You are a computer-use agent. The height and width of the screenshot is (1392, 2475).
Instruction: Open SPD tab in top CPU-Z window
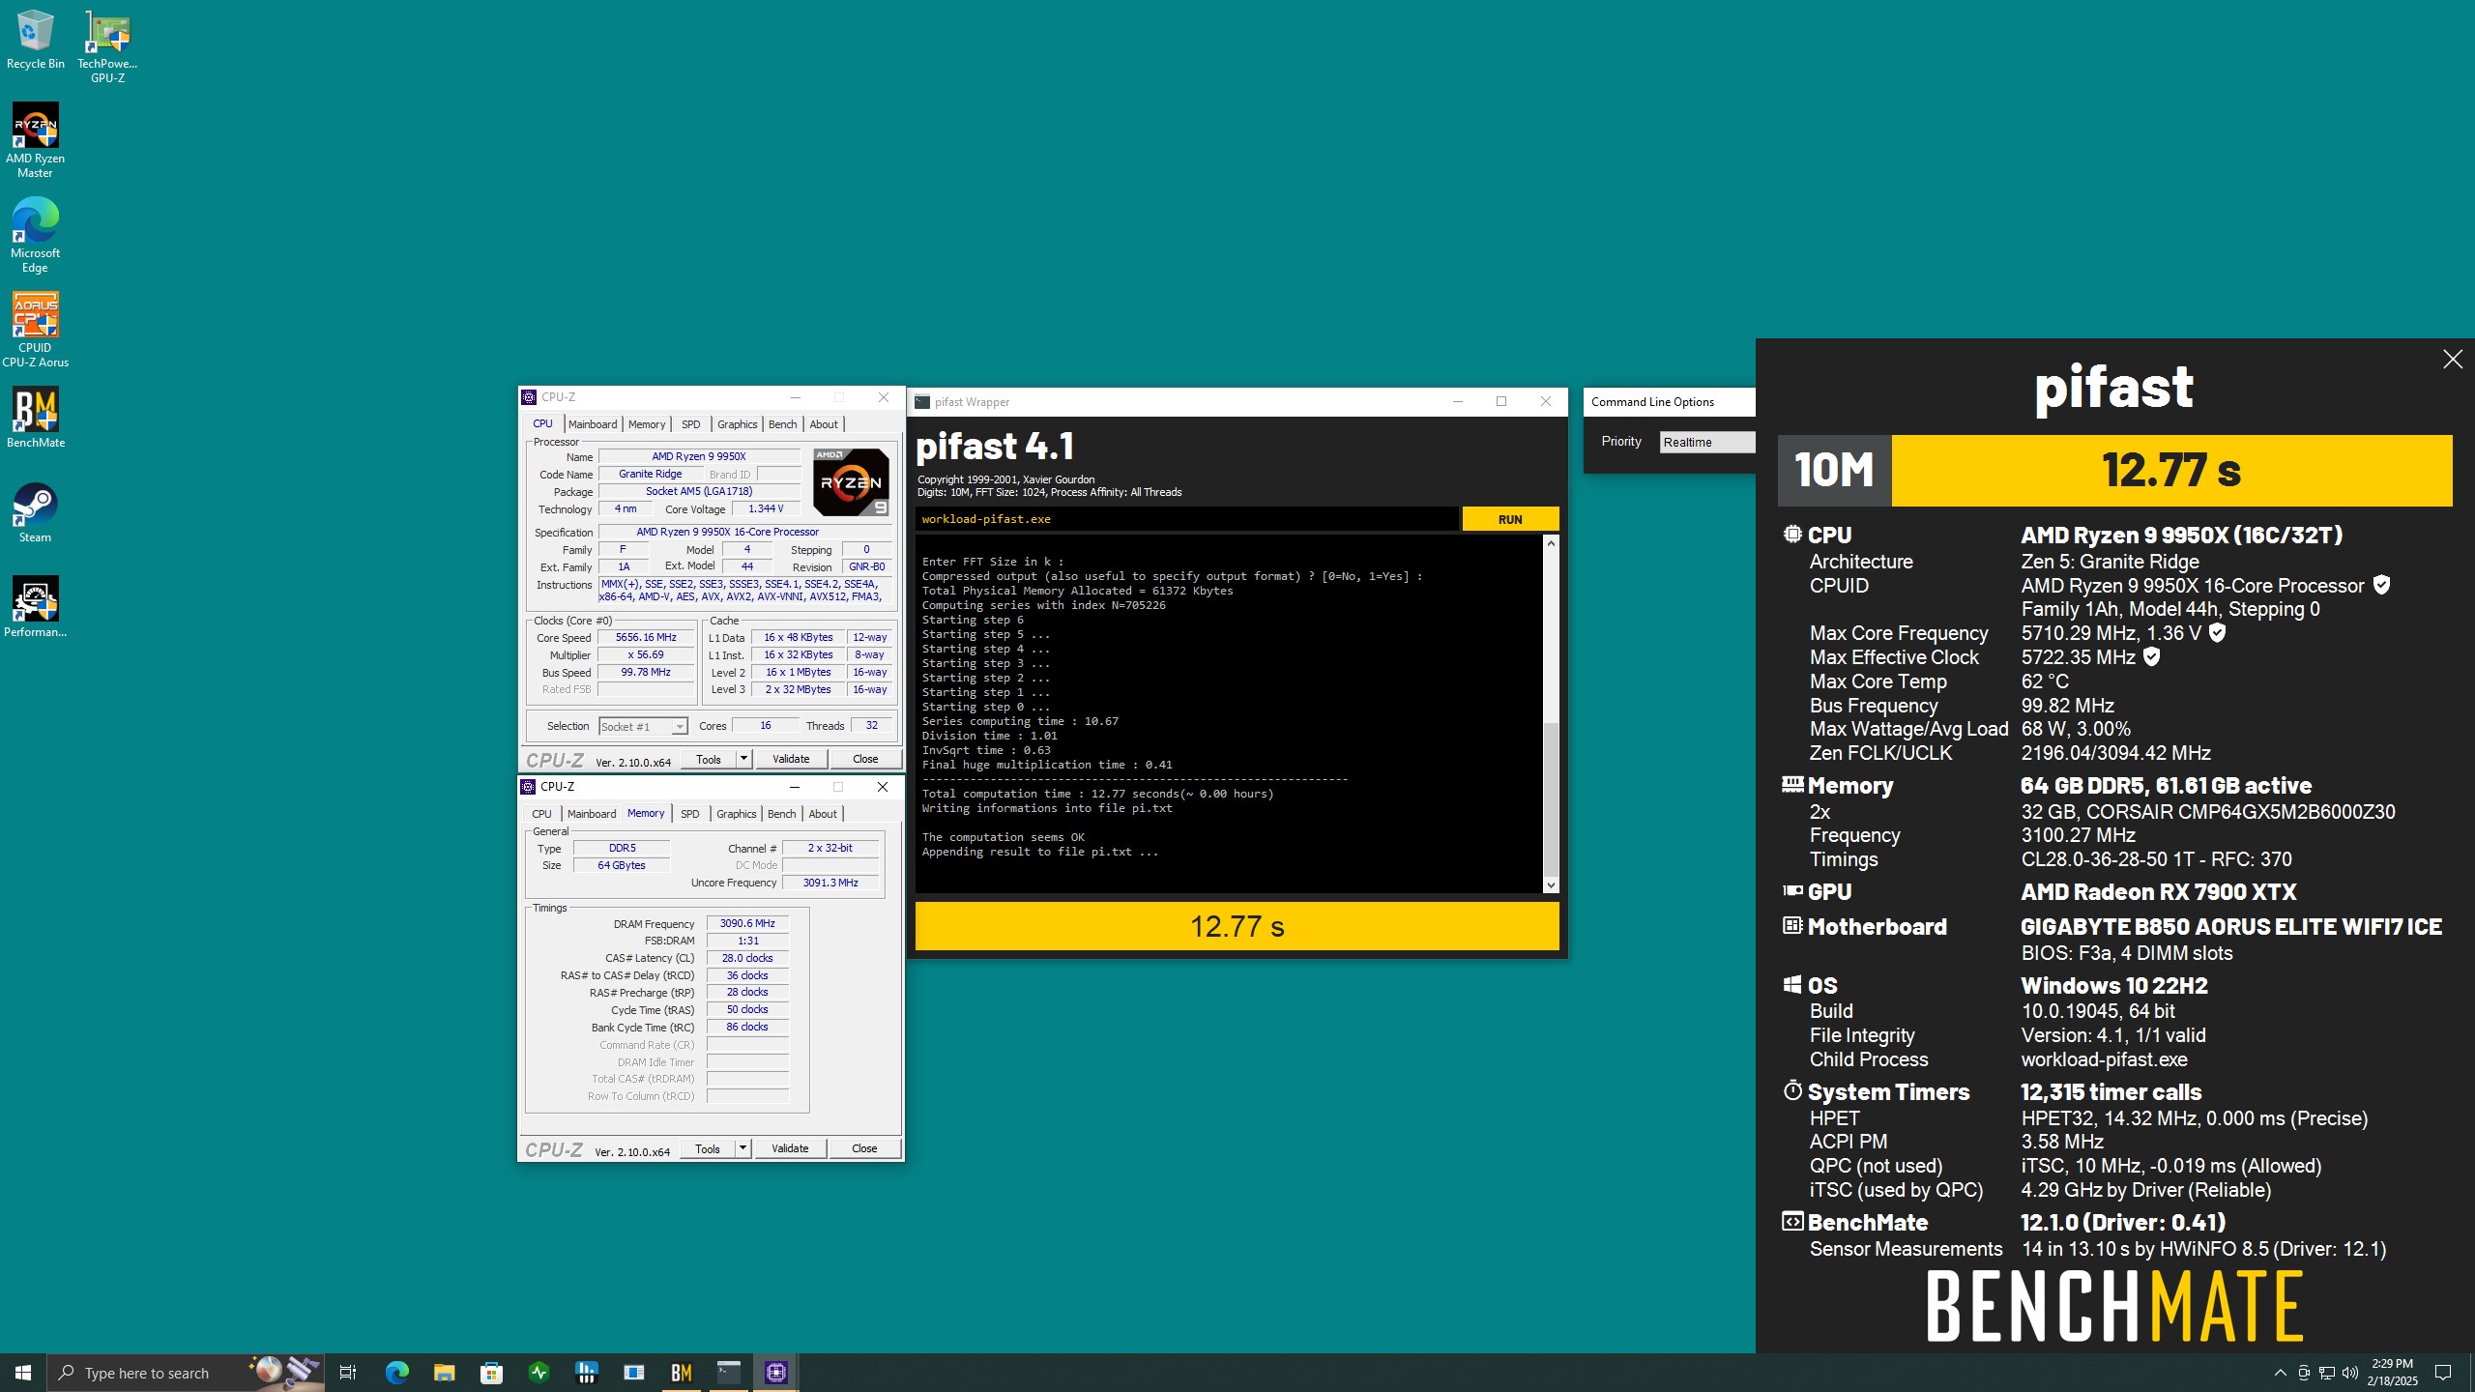[x=690, y=424]
